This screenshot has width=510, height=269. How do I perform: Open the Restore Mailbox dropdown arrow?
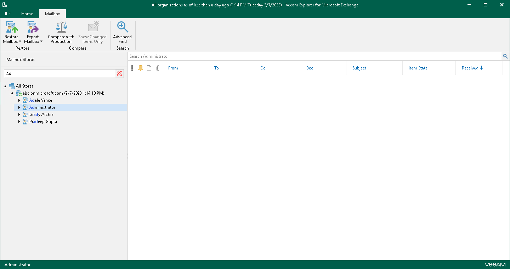pos(20,41)
